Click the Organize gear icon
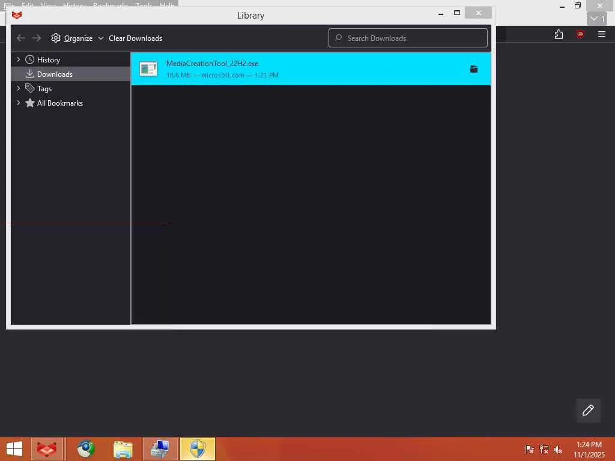 coord(56,38)
